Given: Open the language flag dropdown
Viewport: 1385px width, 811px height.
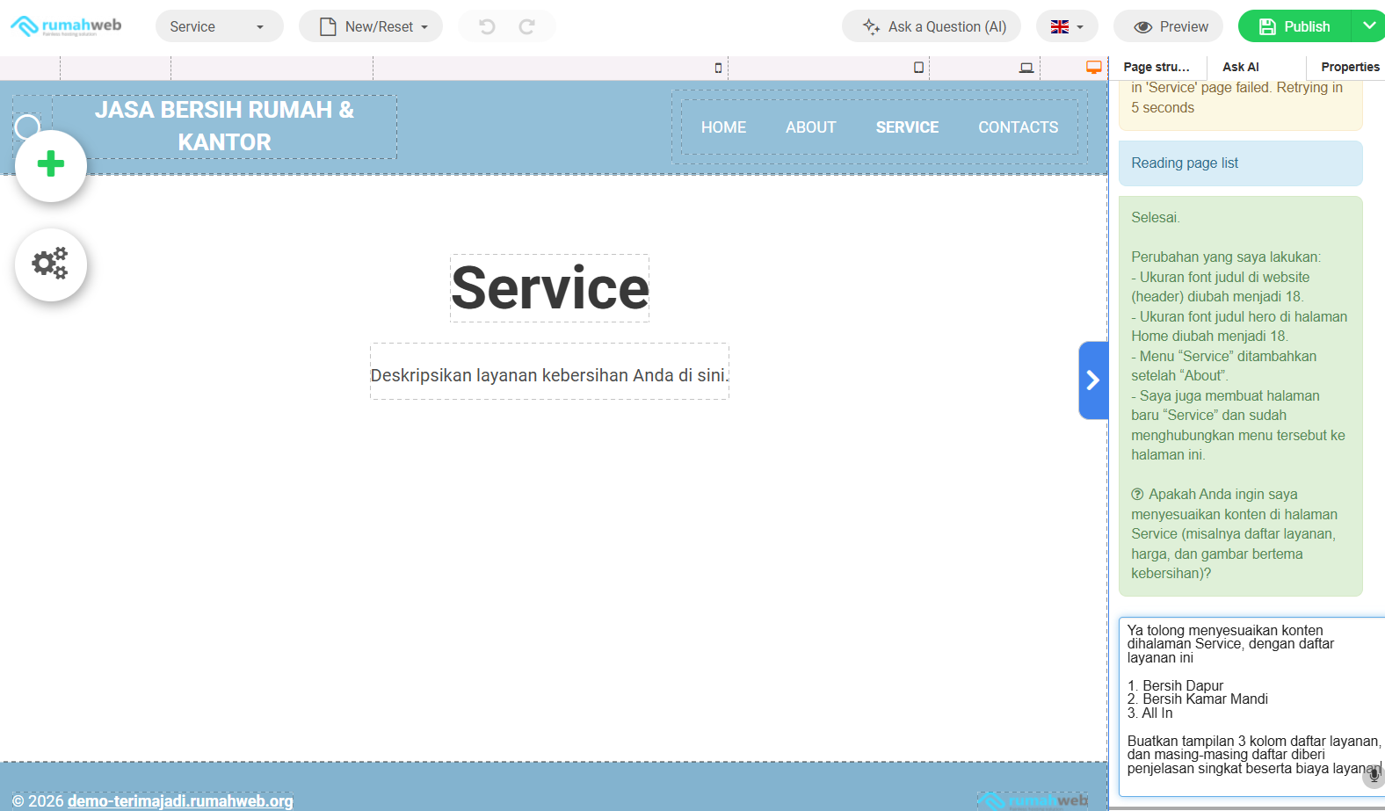Looking at the screenshot, I should tap(1067, 26).
